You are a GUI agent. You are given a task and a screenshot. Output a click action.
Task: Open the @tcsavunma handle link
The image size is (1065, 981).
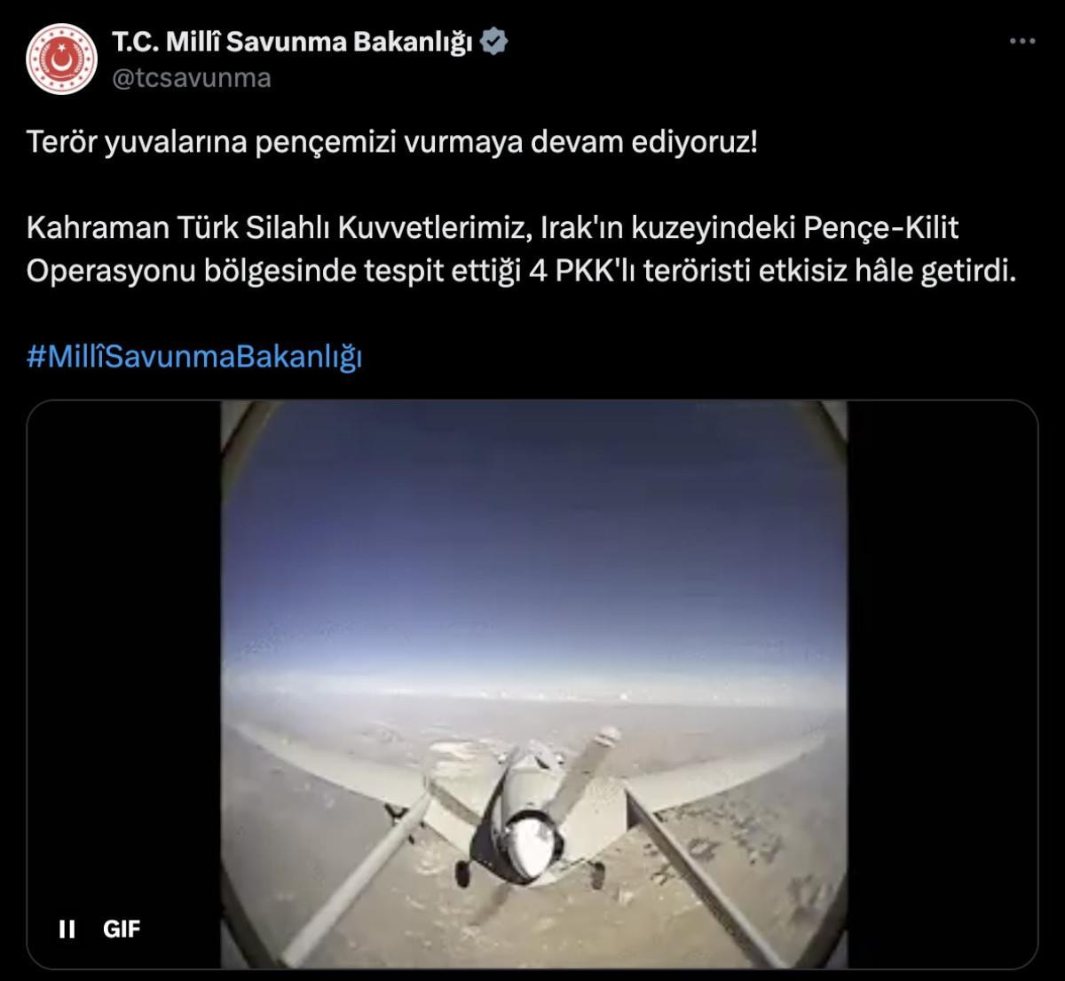pyautogui.click(x=191, y=78)
